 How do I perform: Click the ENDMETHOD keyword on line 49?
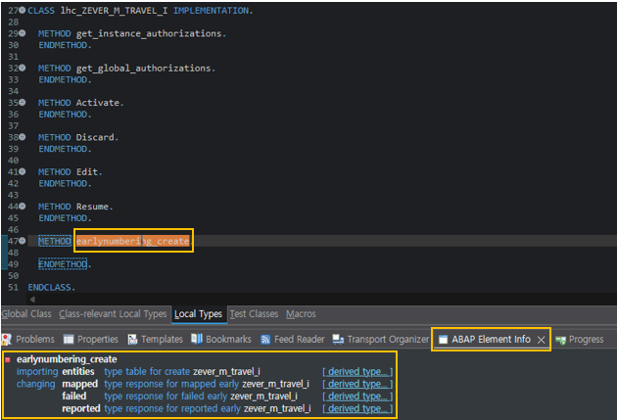click(x=63, y=264)
